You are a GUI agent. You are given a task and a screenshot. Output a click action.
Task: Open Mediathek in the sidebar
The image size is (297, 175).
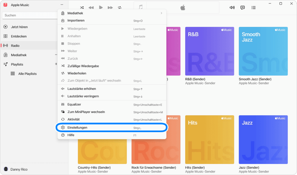point(29,55)
